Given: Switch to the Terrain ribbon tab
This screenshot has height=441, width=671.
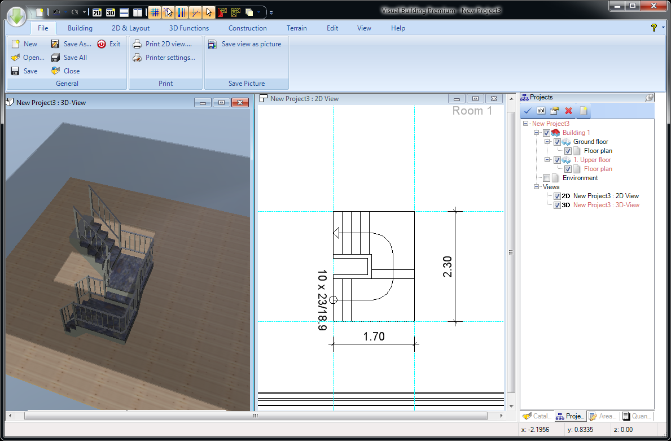Looking at the screenshot, I should tap(296, 28).
